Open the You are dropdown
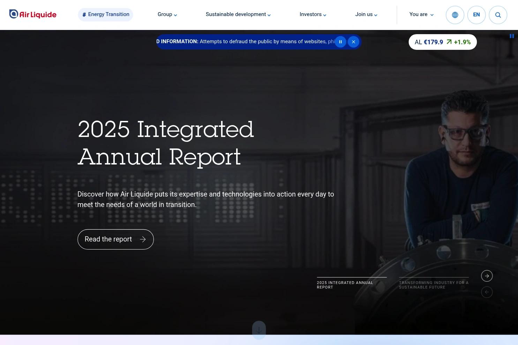The height and width of the screenshot is (345, 518). pos(421,15)
